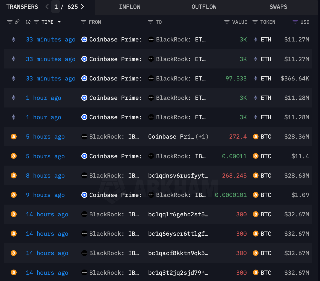
Task: Click BTC token icon in $28.63M row
Action: pyautogui.click(x=256, y=176)
